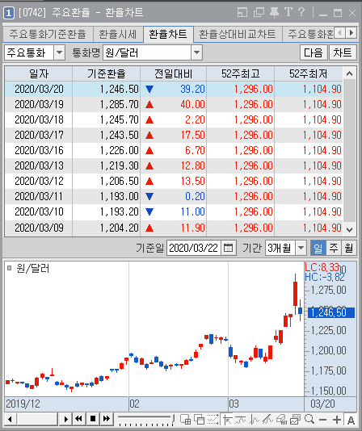Switch to the 주요통화기준환율 tab
This screenshot has height=431, width=362.
[x=48, y=34]
